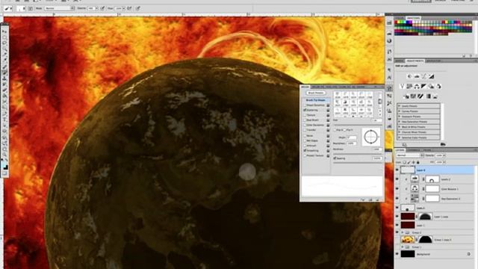Click the Exposure adjustment icon
478x269 pixels.
click(x=432, y=76)
